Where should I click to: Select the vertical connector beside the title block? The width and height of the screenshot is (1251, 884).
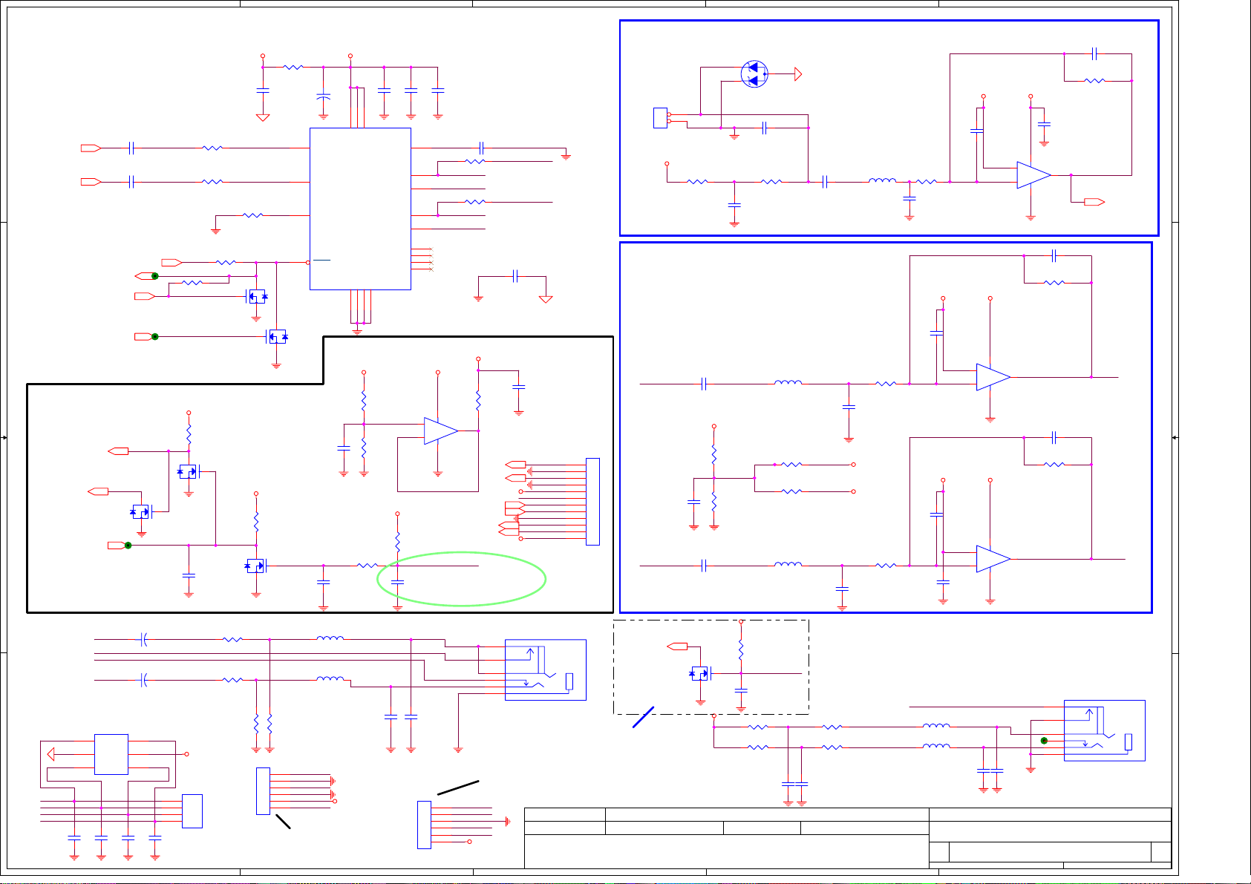[x=424, y=825]
